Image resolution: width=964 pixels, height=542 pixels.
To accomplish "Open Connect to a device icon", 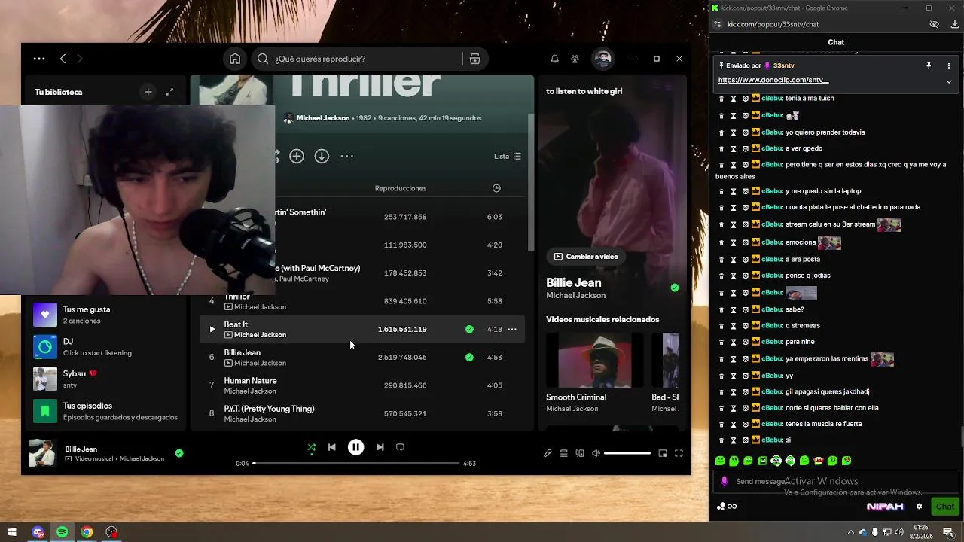I will coord(580,453).
